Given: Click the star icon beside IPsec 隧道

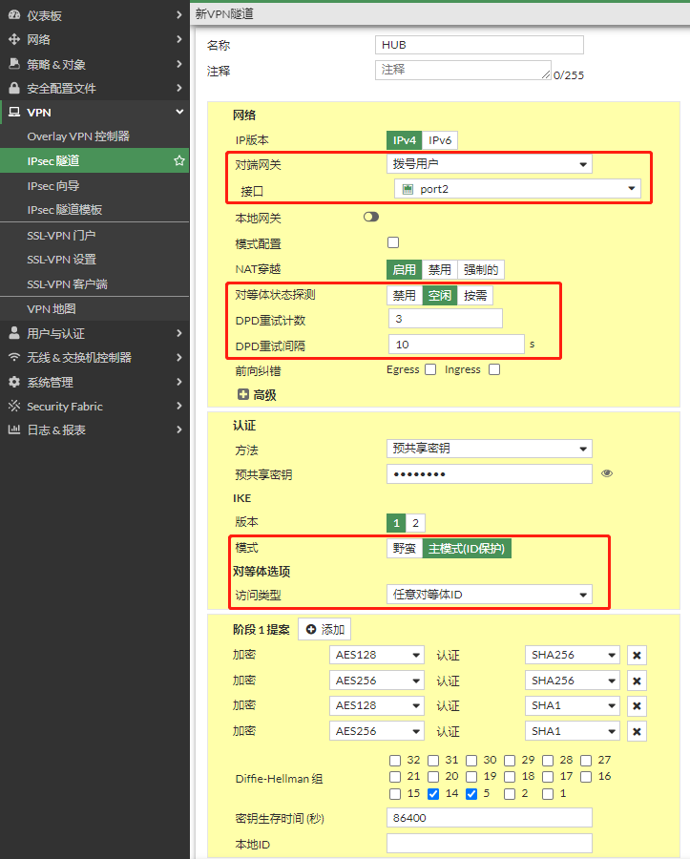Looking at the screenshot, I should (x=179, y=161).
